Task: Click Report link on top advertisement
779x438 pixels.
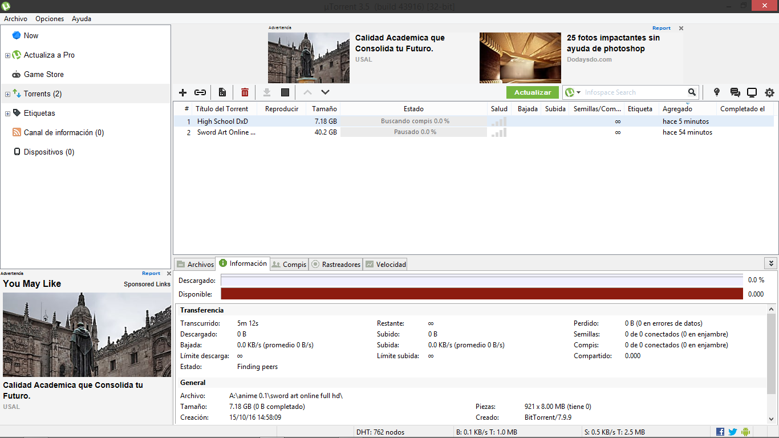Action: click(x=662, y=28)
